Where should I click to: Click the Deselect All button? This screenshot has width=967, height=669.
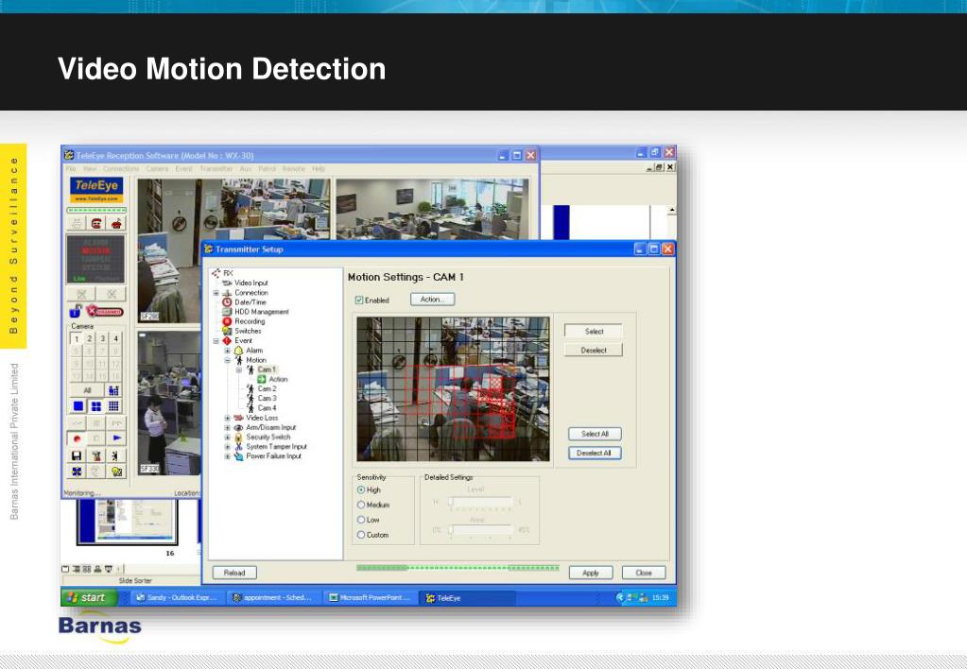click(x=595, y=453)
